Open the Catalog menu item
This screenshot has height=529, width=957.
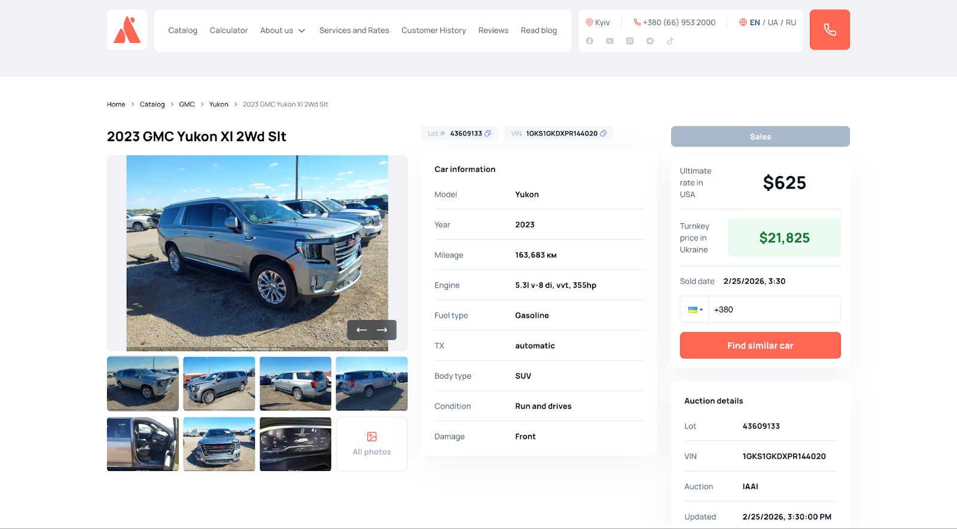pos(182,31)
